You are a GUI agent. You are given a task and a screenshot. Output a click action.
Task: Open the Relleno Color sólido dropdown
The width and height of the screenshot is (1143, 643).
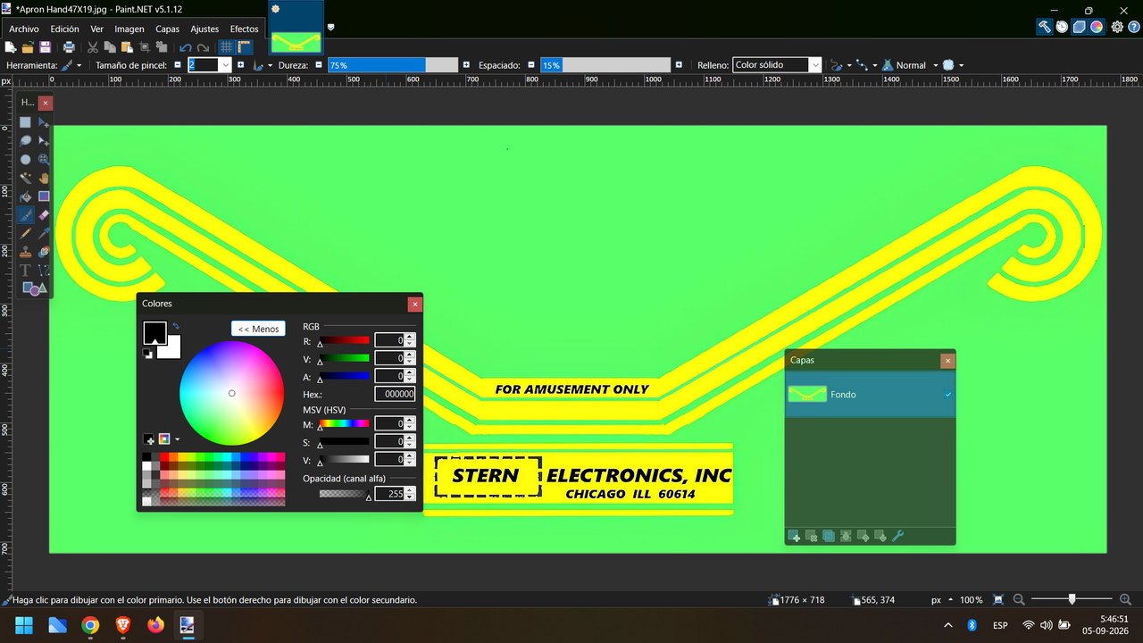(777, 65)
